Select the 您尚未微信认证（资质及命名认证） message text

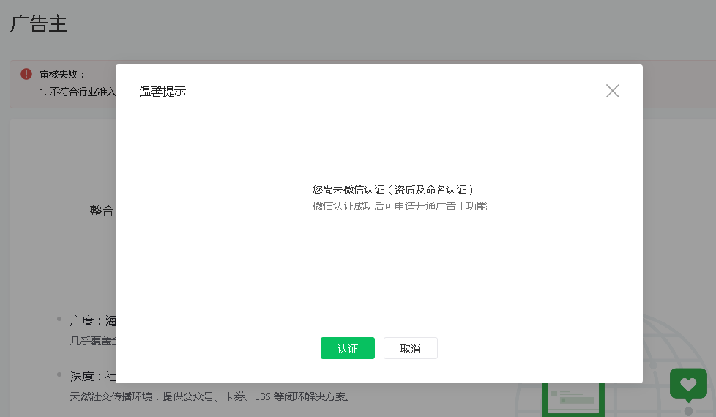pyautogui.click(x=393, y=190)
